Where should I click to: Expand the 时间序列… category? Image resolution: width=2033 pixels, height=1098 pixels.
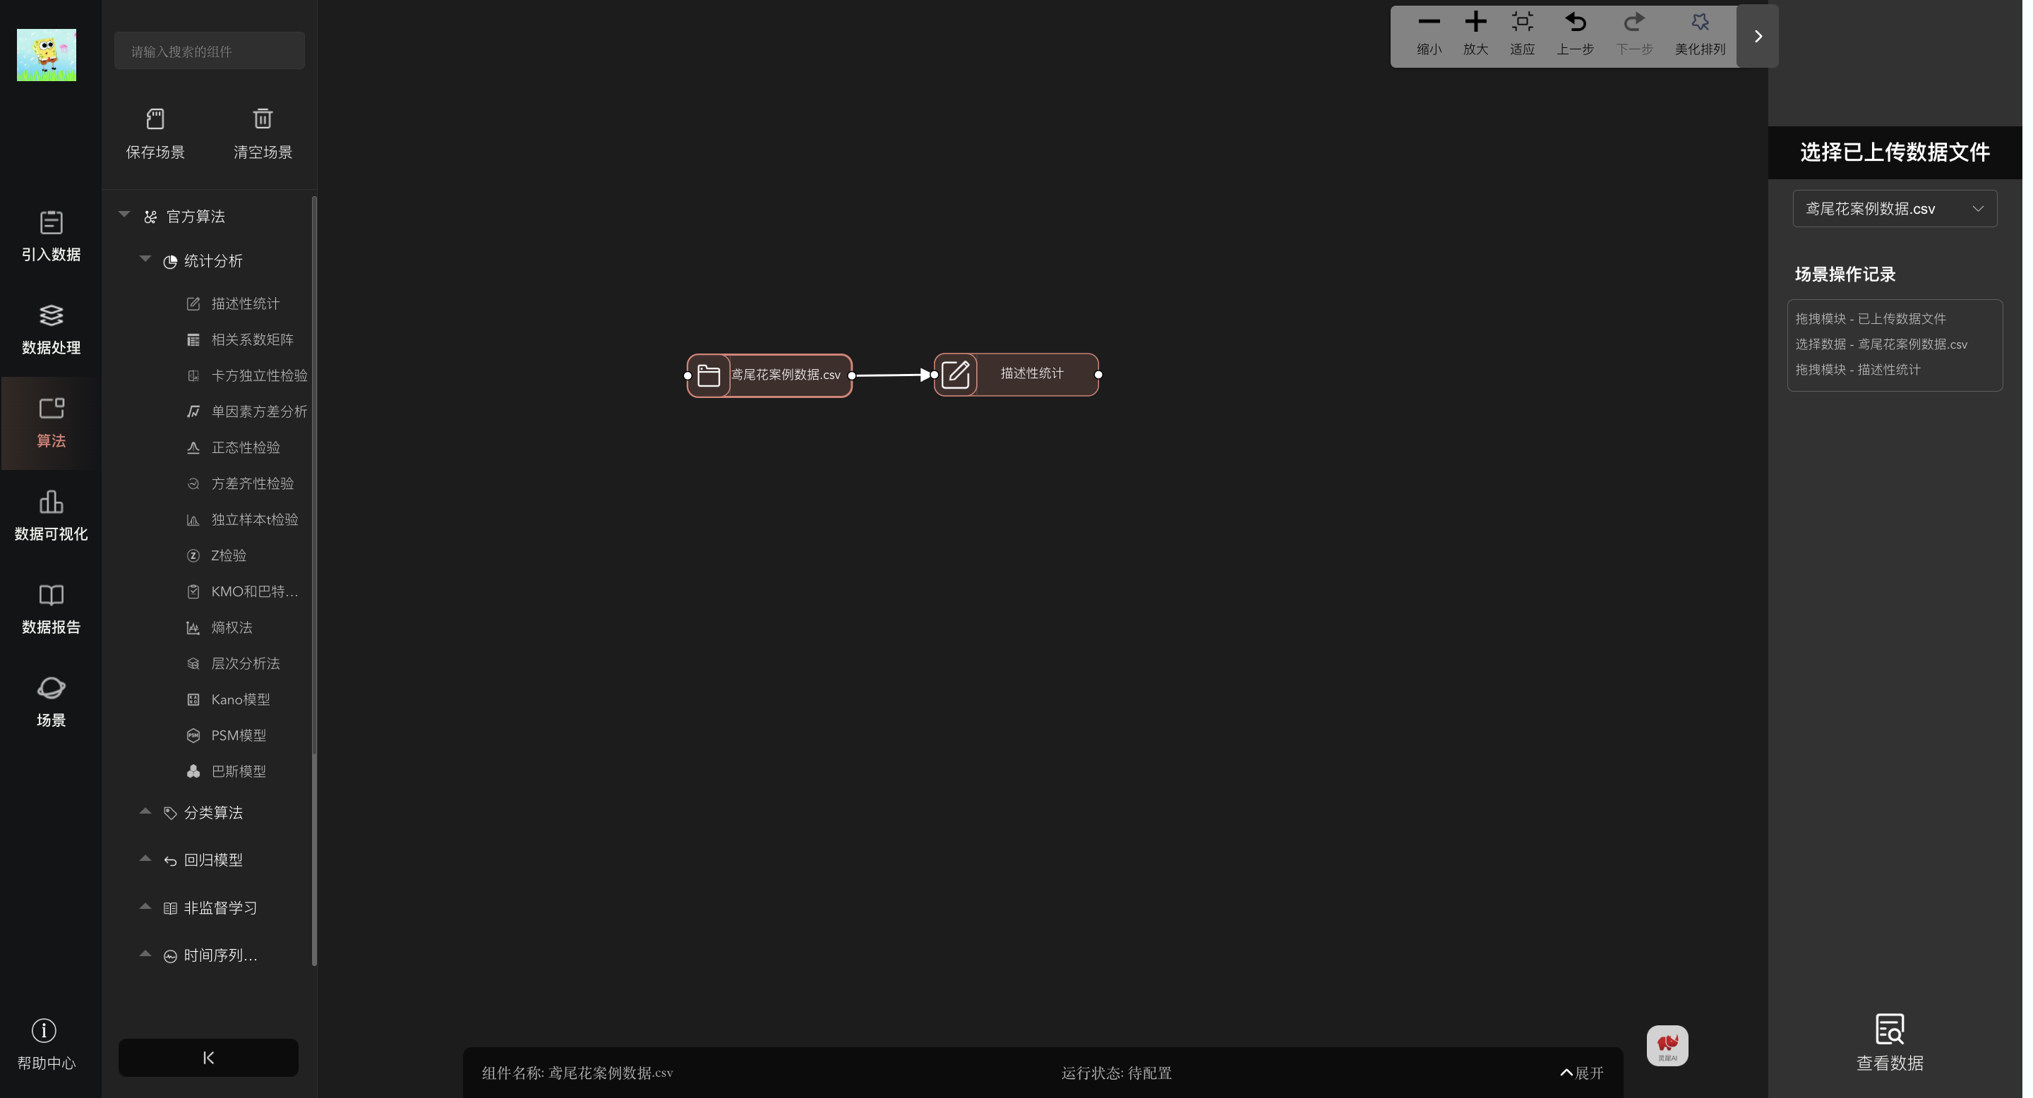pyautogui.click(x=145, y=955)
